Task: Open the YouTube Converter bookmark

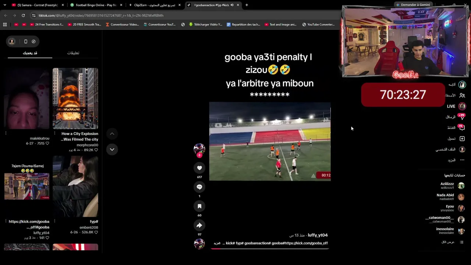Action: click(x=318, y=25)
